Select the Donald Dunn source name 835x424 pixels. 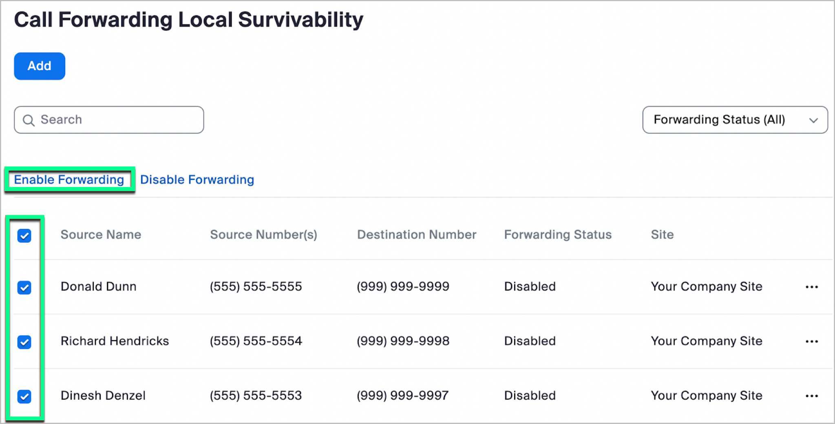click(98, 286)
